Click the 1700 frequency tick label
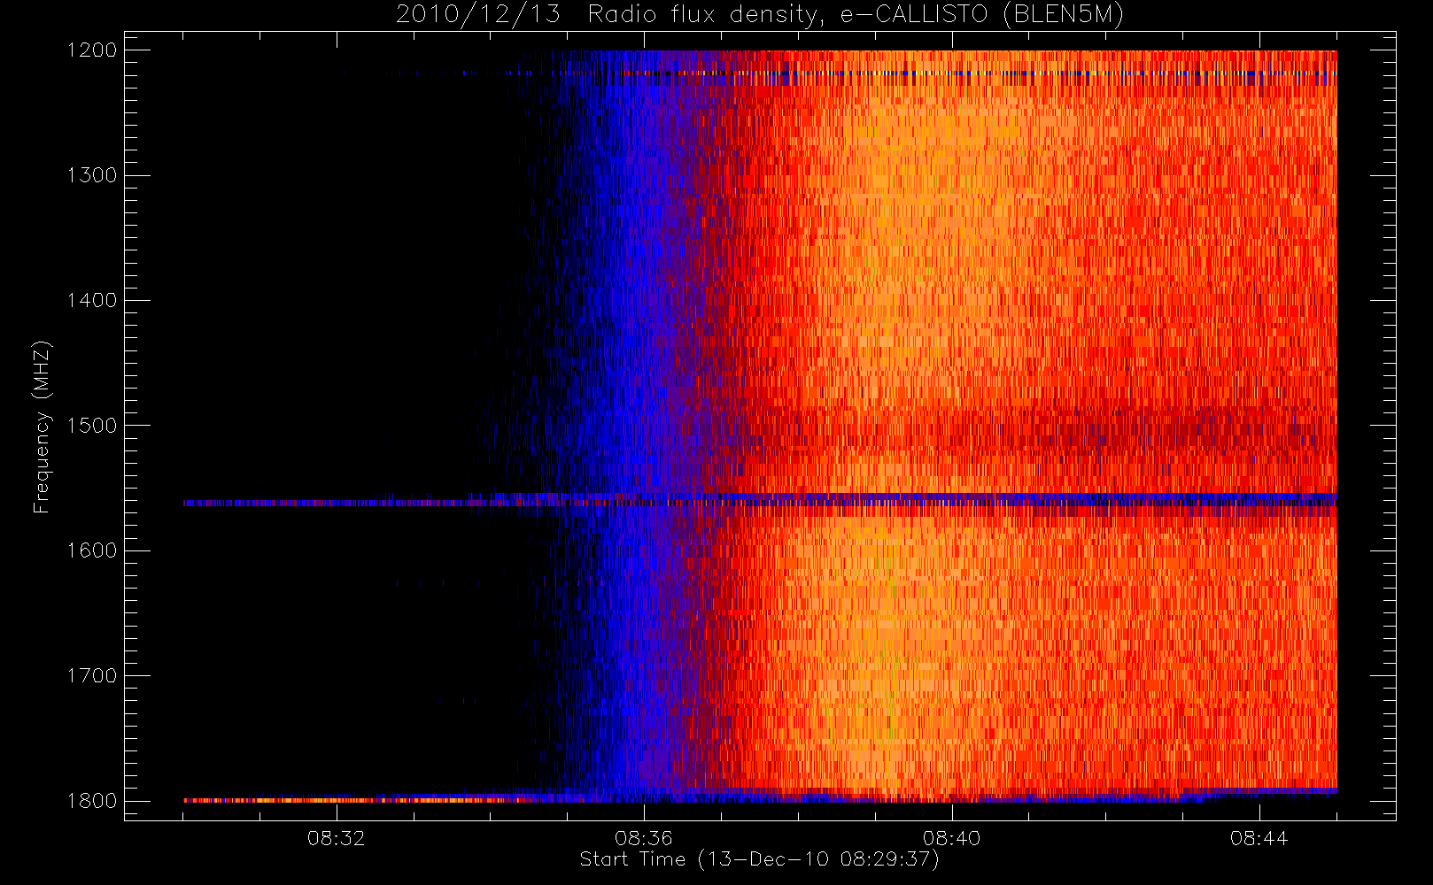The image size is (1433, 885). click(92, 676)
